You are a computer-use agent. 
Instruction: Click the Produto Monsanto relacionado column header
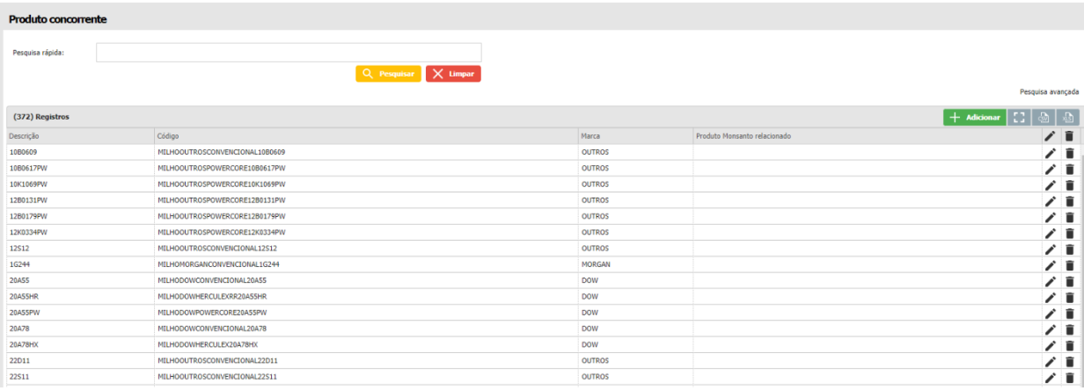(743, 136)
